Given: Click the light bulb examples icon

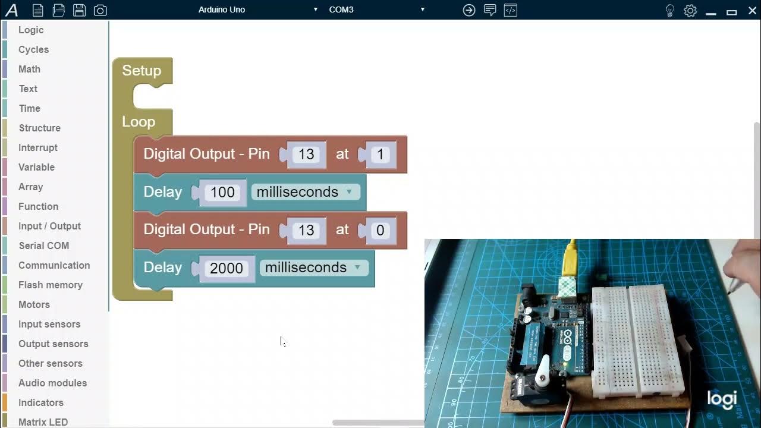Looking at the screenshot, I should (x=670, y=10).
